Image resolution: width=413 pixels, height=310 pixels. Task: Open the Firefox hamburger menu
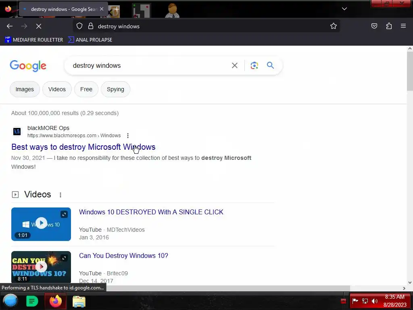403,26
